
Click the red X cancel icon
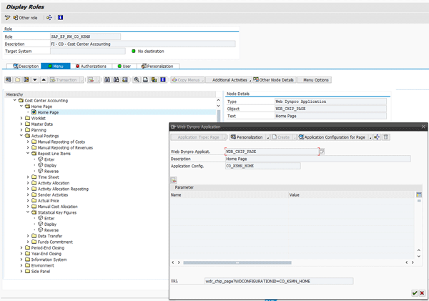(x=422, y=293)
